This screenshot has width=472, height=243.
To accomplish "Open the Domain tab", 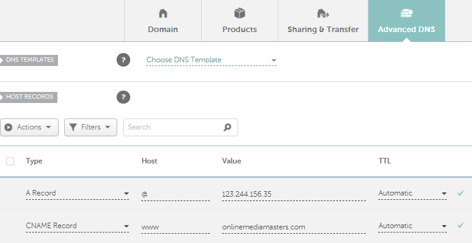I will tap(163, 21).
